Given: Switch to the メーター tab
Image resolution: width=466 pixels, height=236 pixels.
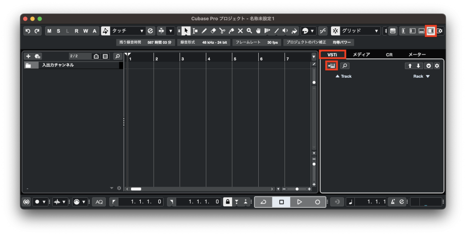Looking at the screenshot, I should click(x=417, y=55).
